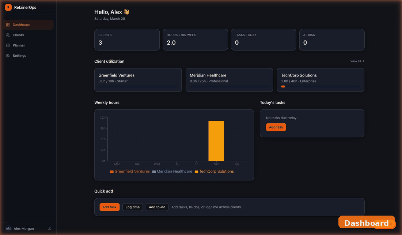
Task: Click the RetainerOps logo icon
Action: click(8, 7)
